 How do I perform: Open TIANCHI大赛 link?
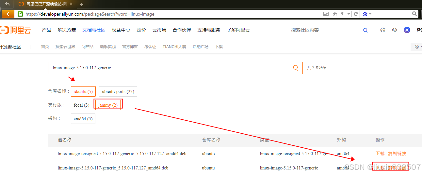point(174,47)
